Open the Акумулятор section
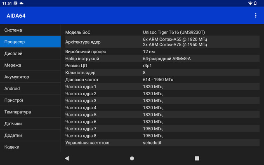This screenshot has width=264, height=165. click(30, 77)
